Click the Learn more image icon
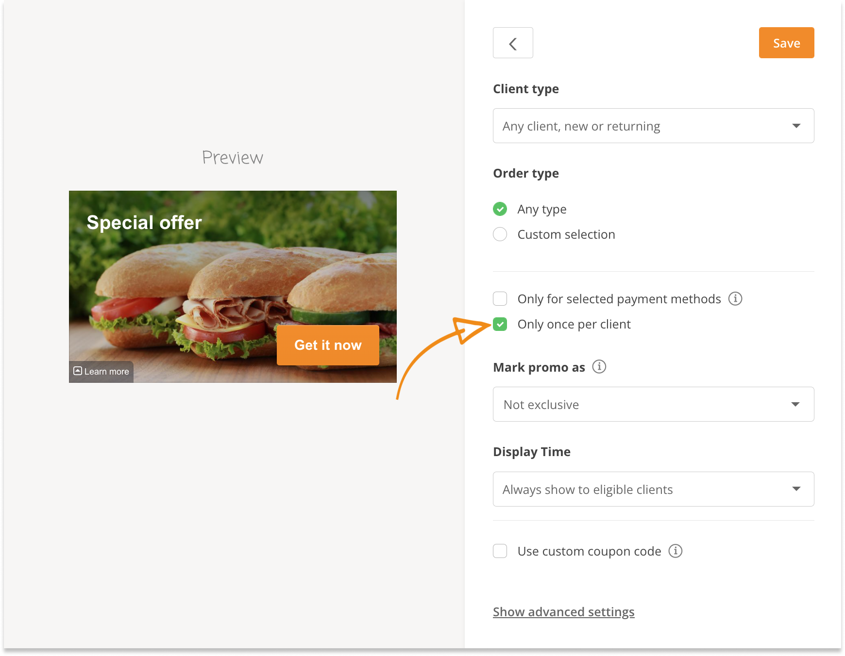The height and width of the screenshot is (656, 845). click(x=78, y=371)
